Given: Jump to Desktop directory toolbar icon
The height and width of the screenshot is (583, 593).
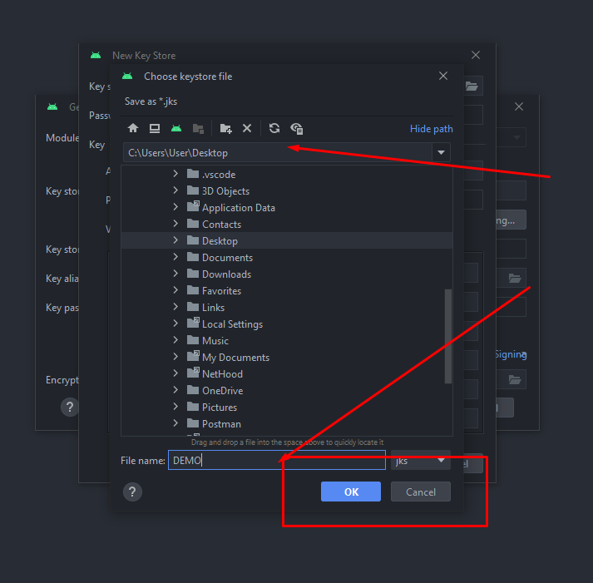Looking at the screenshot, I should pos(155,128).
